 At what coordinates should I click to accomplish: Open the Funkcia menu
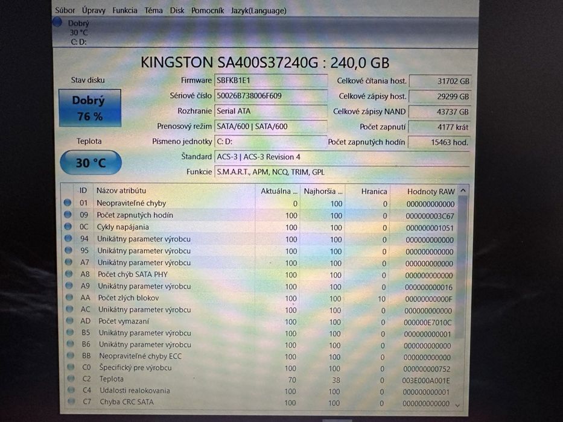[x=124, y=10]
